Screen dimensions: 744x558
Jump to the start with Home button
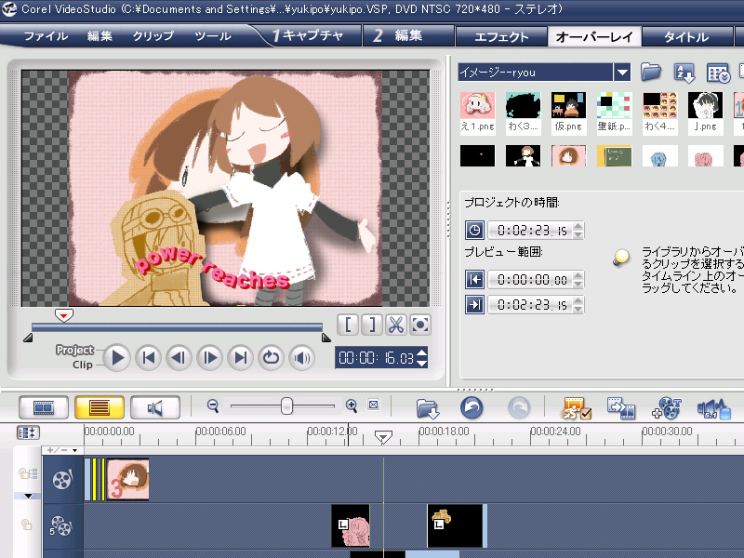coord(148,358)
